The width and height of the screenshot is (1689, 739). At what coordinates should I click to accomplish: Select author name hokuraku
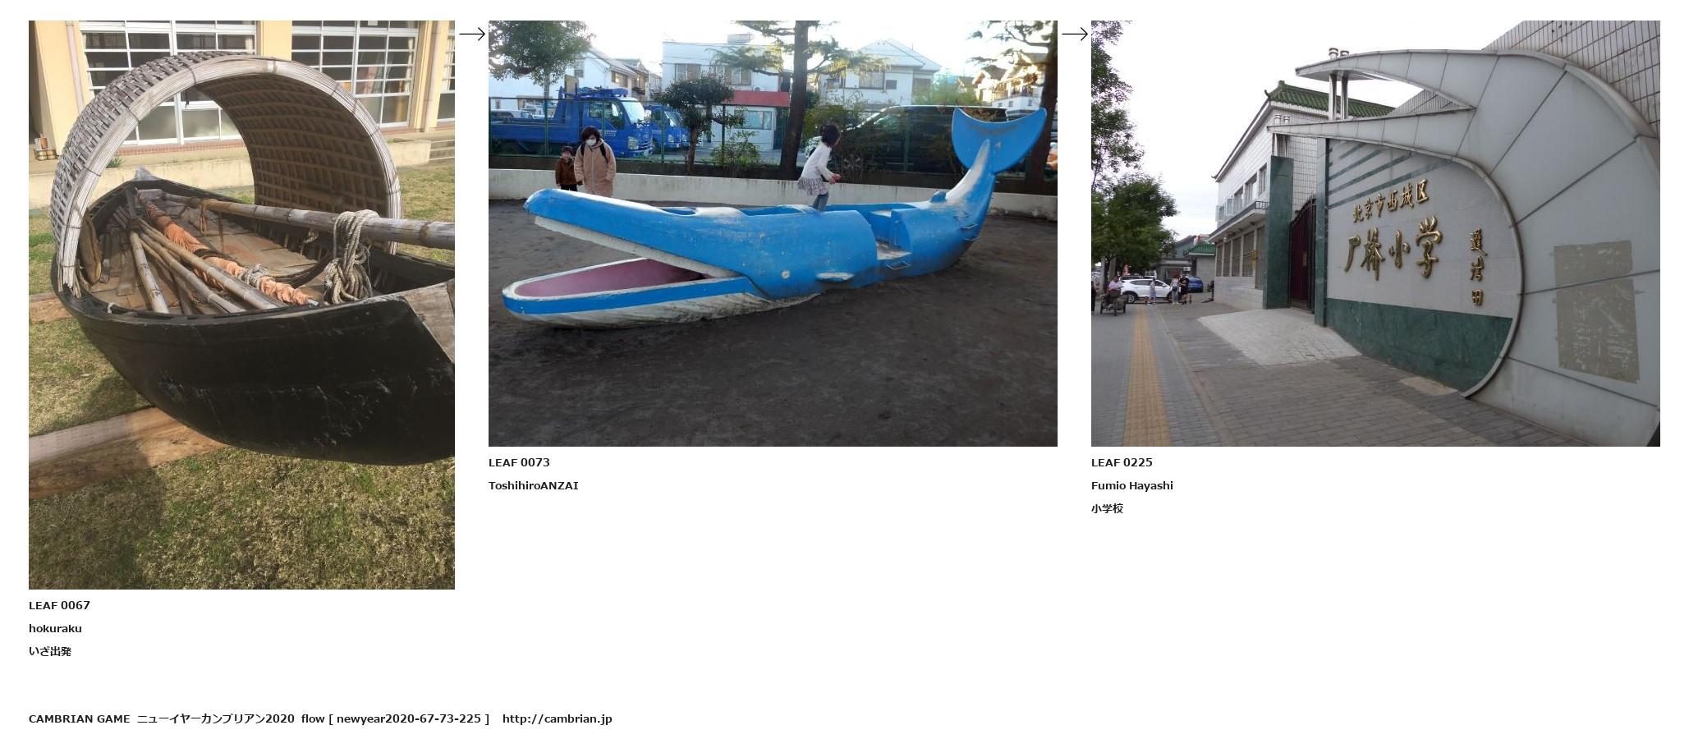tap(55, 628)
